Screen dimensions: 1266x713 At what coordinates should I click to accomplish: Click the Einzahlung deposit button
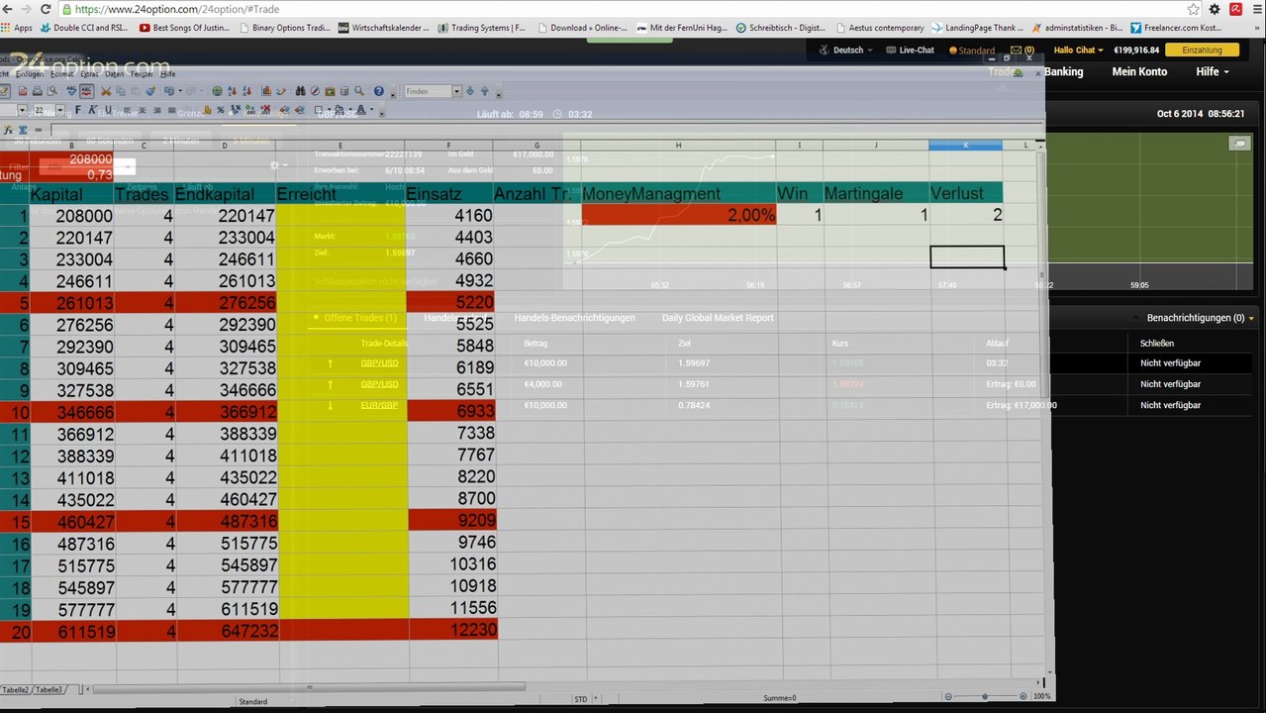coord(1202,50)
